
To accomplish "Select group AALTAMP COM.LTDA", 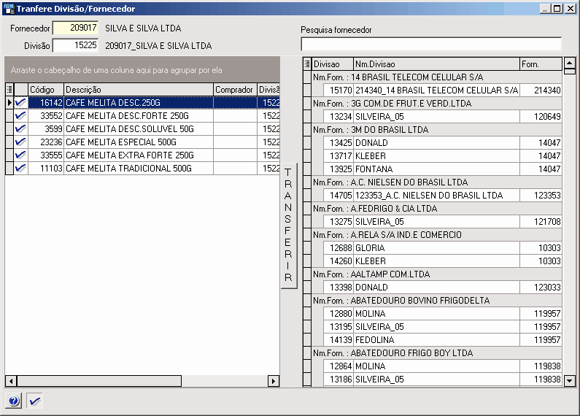I will point(436,274).
